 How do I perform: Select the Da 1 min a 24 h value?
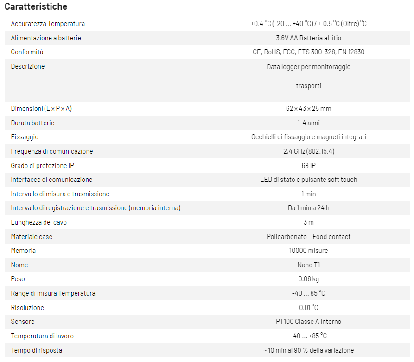[x=308, y=208]
